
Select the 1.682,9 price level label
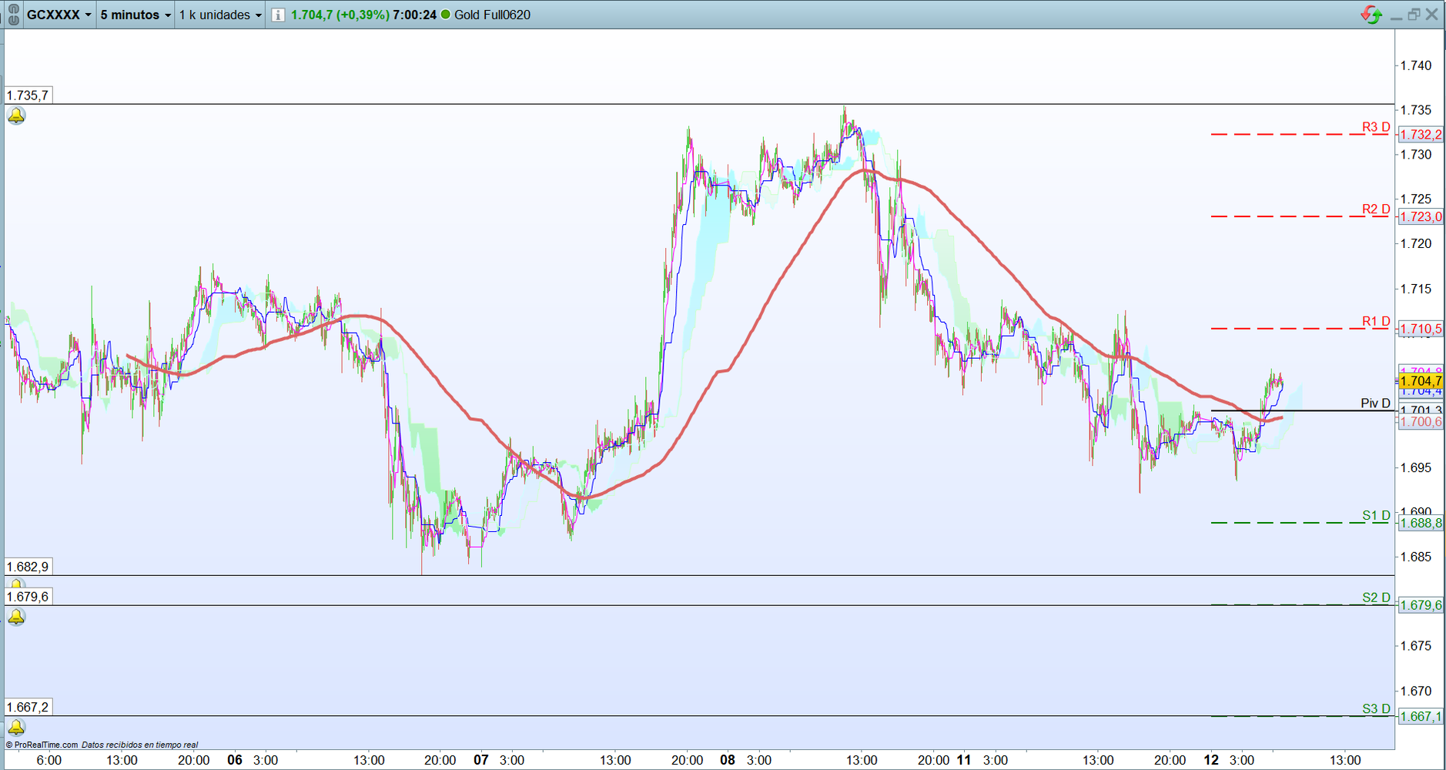pos(28,567)
